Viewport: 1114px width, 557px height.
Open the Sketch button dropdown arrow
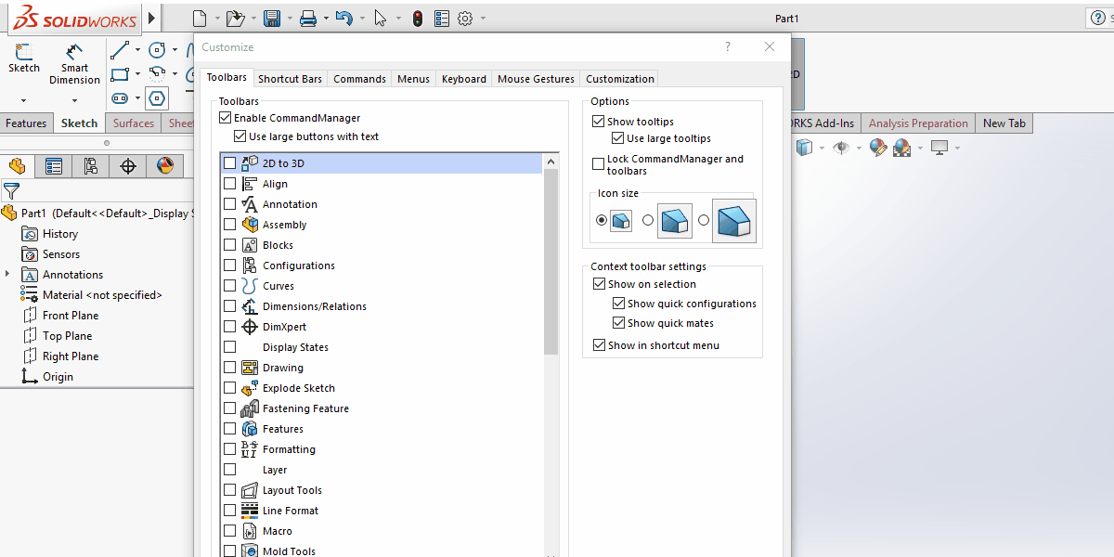point(24,100)
